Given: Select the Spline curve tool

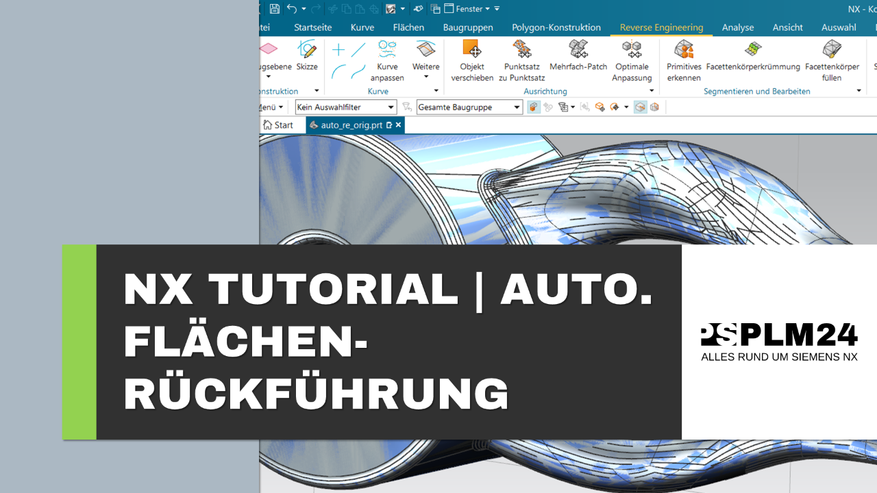Looking at the screenshot, I should click(358, 71).
